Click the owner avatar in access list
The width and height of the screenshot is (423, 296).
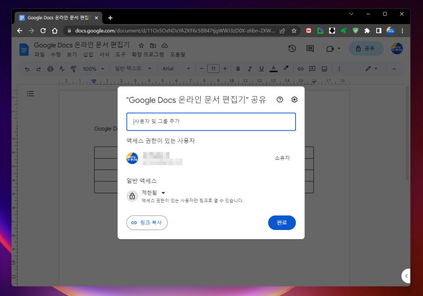132,158
